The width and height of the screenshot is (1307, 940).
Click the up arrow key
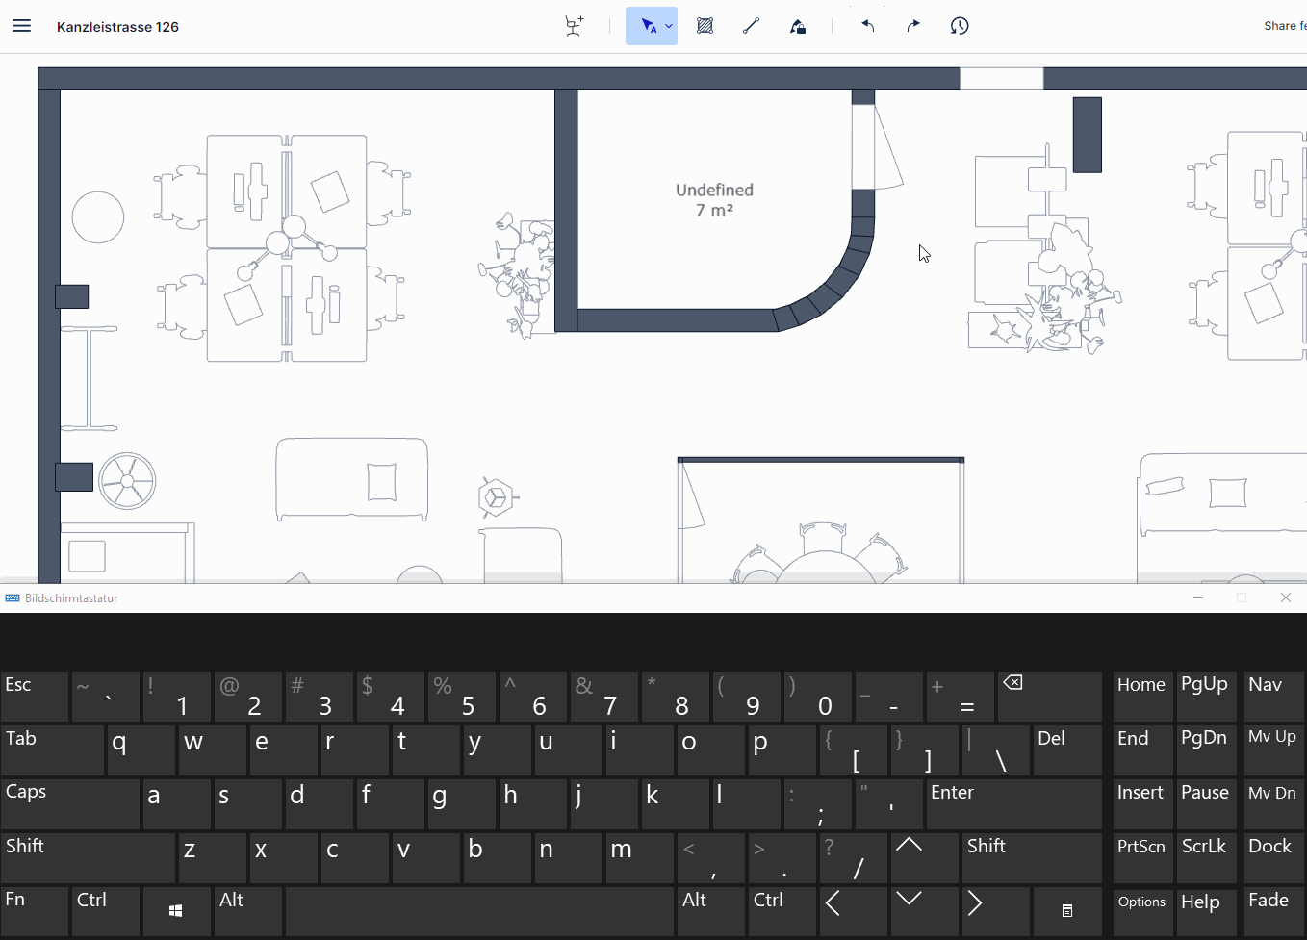click(x=925, y=858)
